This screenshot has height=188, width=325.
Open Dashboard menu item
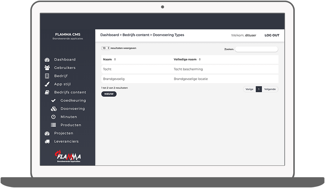[x=65, y=60]
